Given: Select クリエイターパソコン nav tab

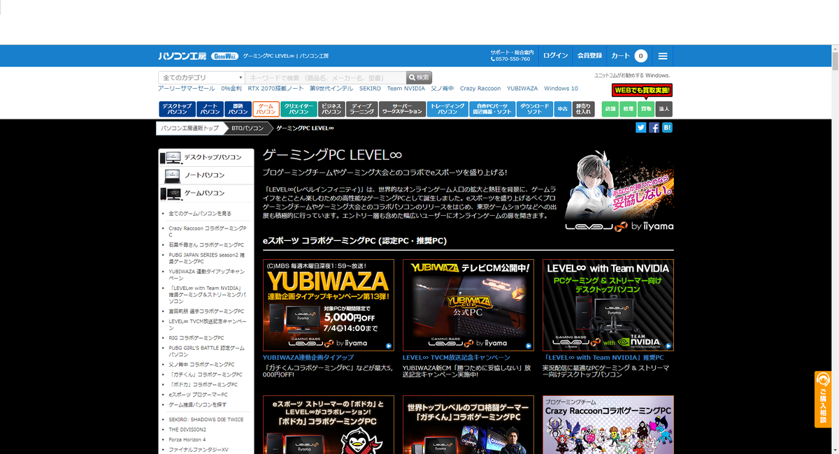Looking at the screenshot, I should 299,109.
